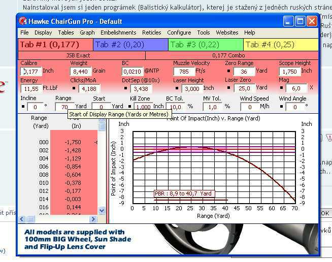The image size is (332, 262).
Task: Click the Hawke scope advertisement banner
Action: [168, 239]
